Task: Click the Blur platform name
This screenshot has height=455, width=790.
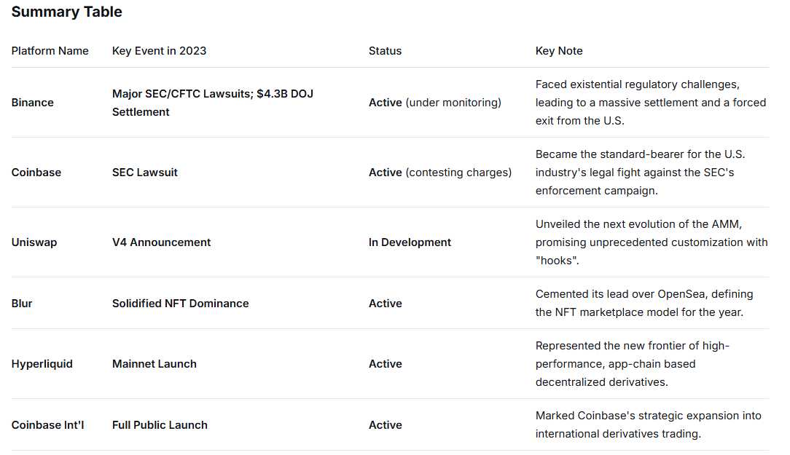Action: point(21,304)
